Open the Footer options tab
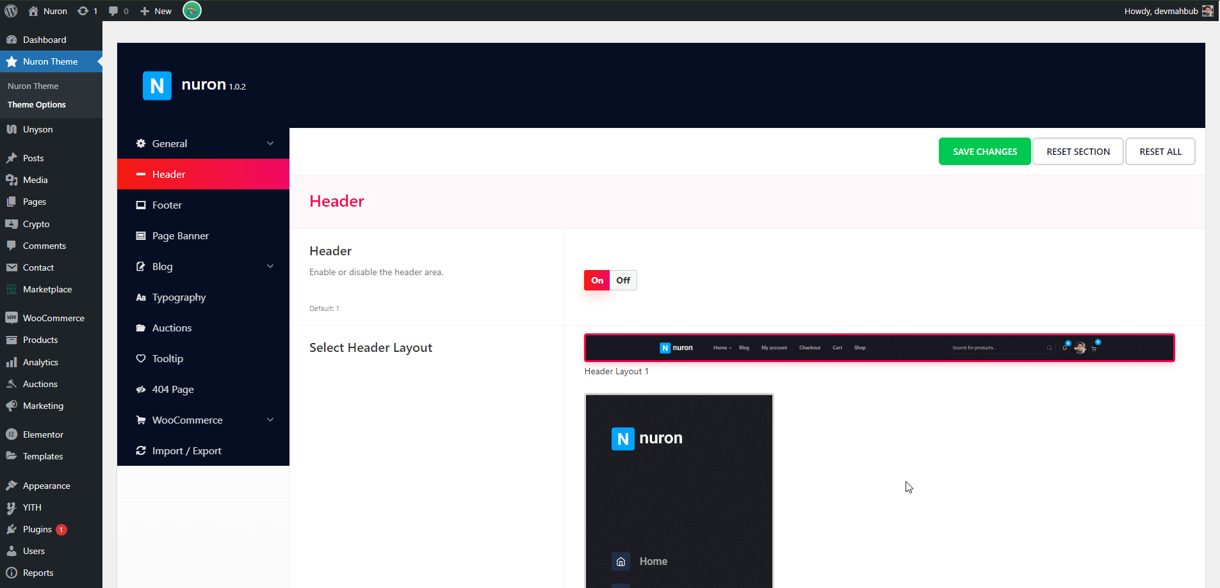Viewport: 1220px width, 588px height. 203,205
